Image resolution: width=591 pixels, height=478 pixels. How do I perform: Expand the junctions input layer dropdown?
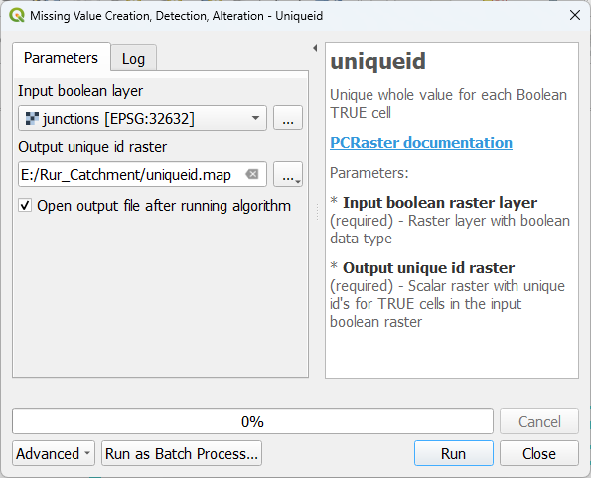coord(255,118)
